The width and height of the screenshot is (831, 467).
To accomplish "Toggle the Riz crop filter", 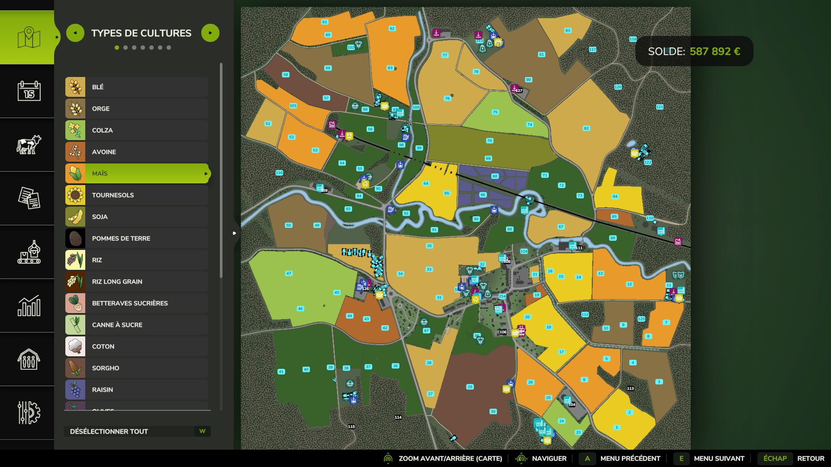I will tap(137, 260).
